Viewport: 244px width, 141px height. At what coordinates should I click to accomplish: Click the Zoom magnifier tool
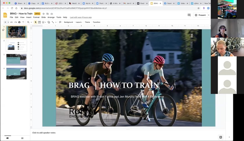pyautogui.click(x=28, y=22)
